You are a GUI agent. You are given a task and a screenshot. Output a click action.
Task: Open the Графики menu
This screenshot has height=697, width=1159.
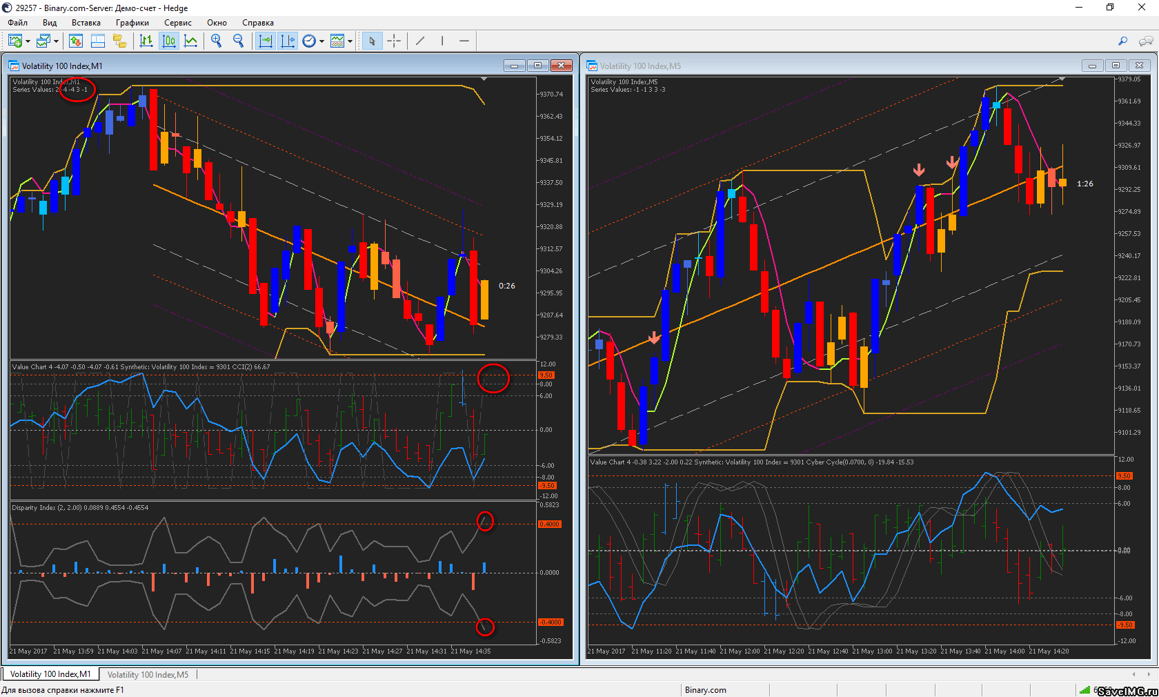pyautogui.click(x=132, y=23)
